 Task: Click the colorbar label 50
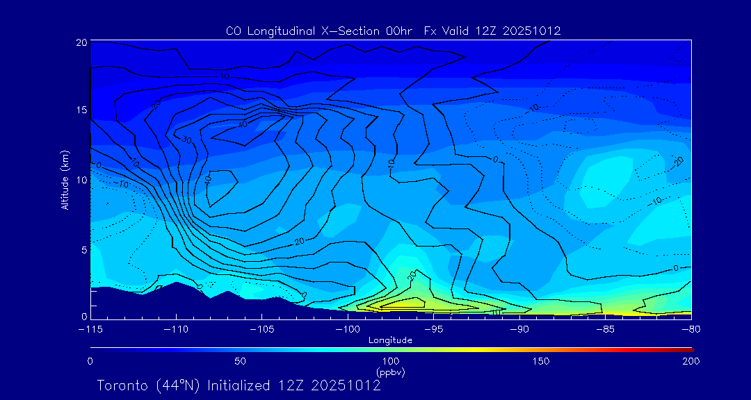click(x=240, y=361)
